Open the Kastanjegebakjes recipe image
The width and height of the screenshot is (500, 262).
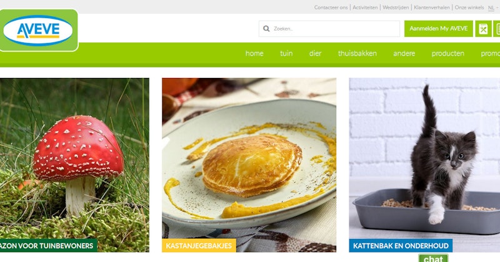(x=249, y=165)
